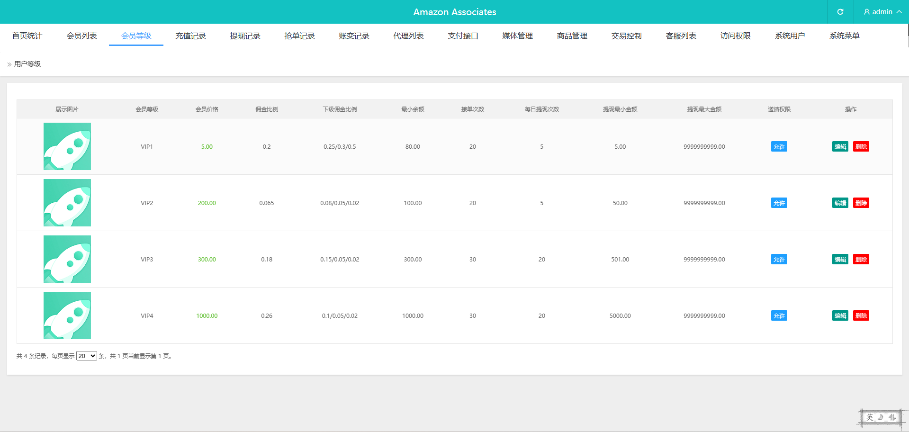Open the VIP3 rocket image
This screenshot has height=432, width=909.
click(x=67, y=259)
